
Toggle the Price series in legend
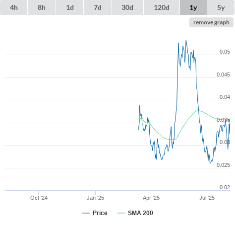(100, 213)
